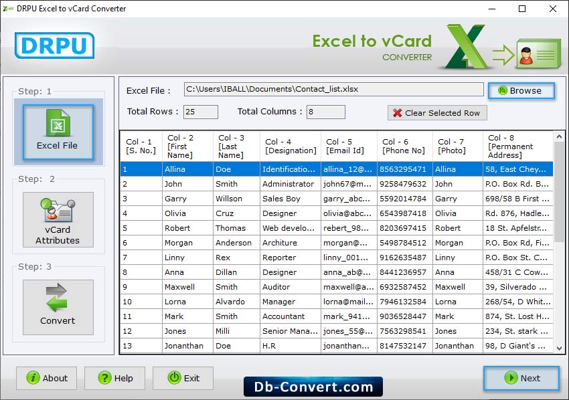
Task: Click the app icon in the title bar
Action: point(8,8)
